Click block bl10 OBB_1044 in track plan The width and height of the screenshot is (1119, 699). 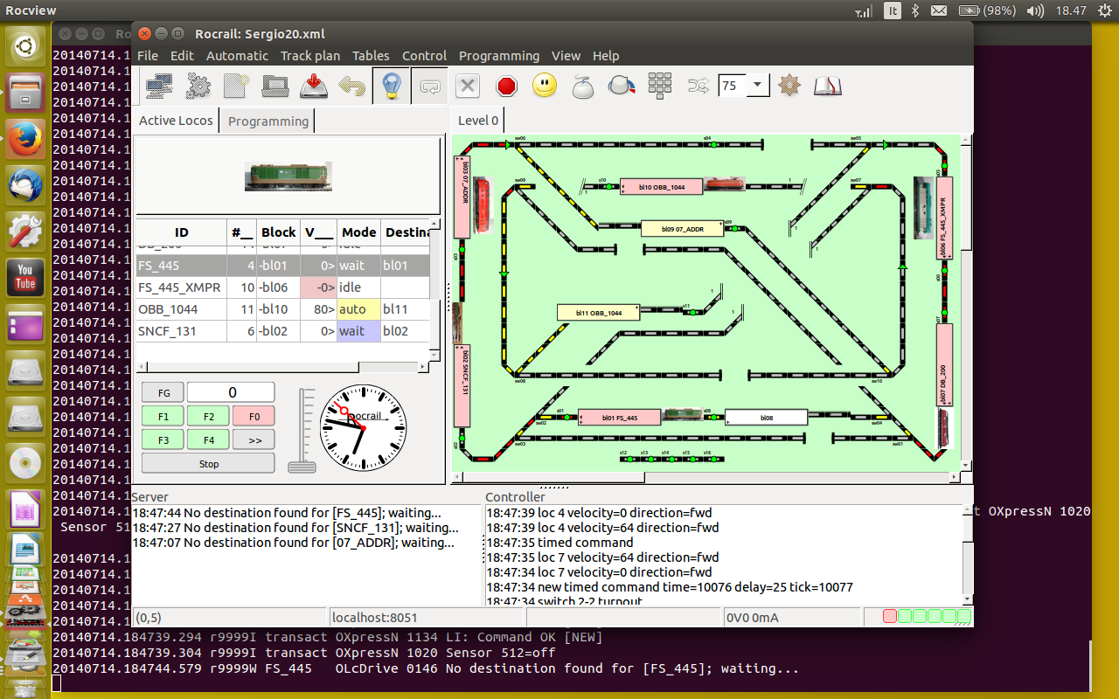pyautogui.click(x=662, y=186)
